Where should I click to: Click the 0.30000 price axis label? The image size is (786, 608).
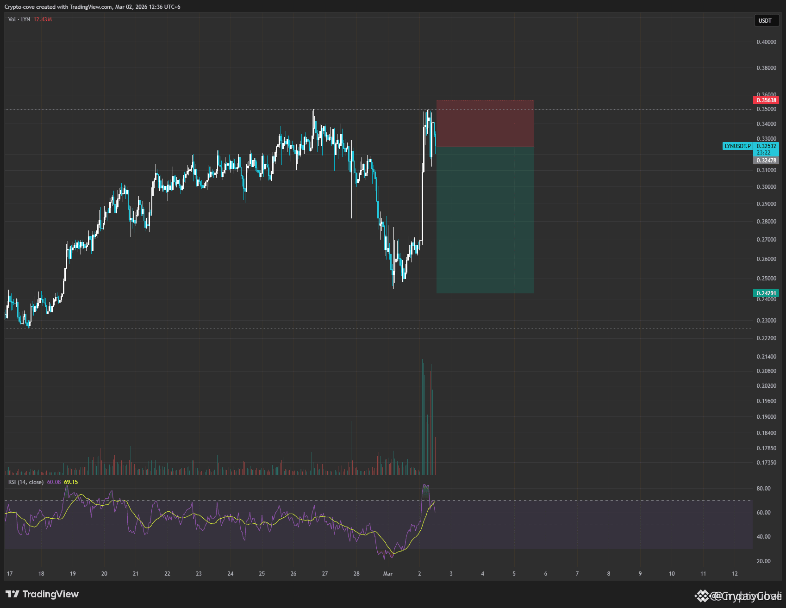[x=767, y=187]
